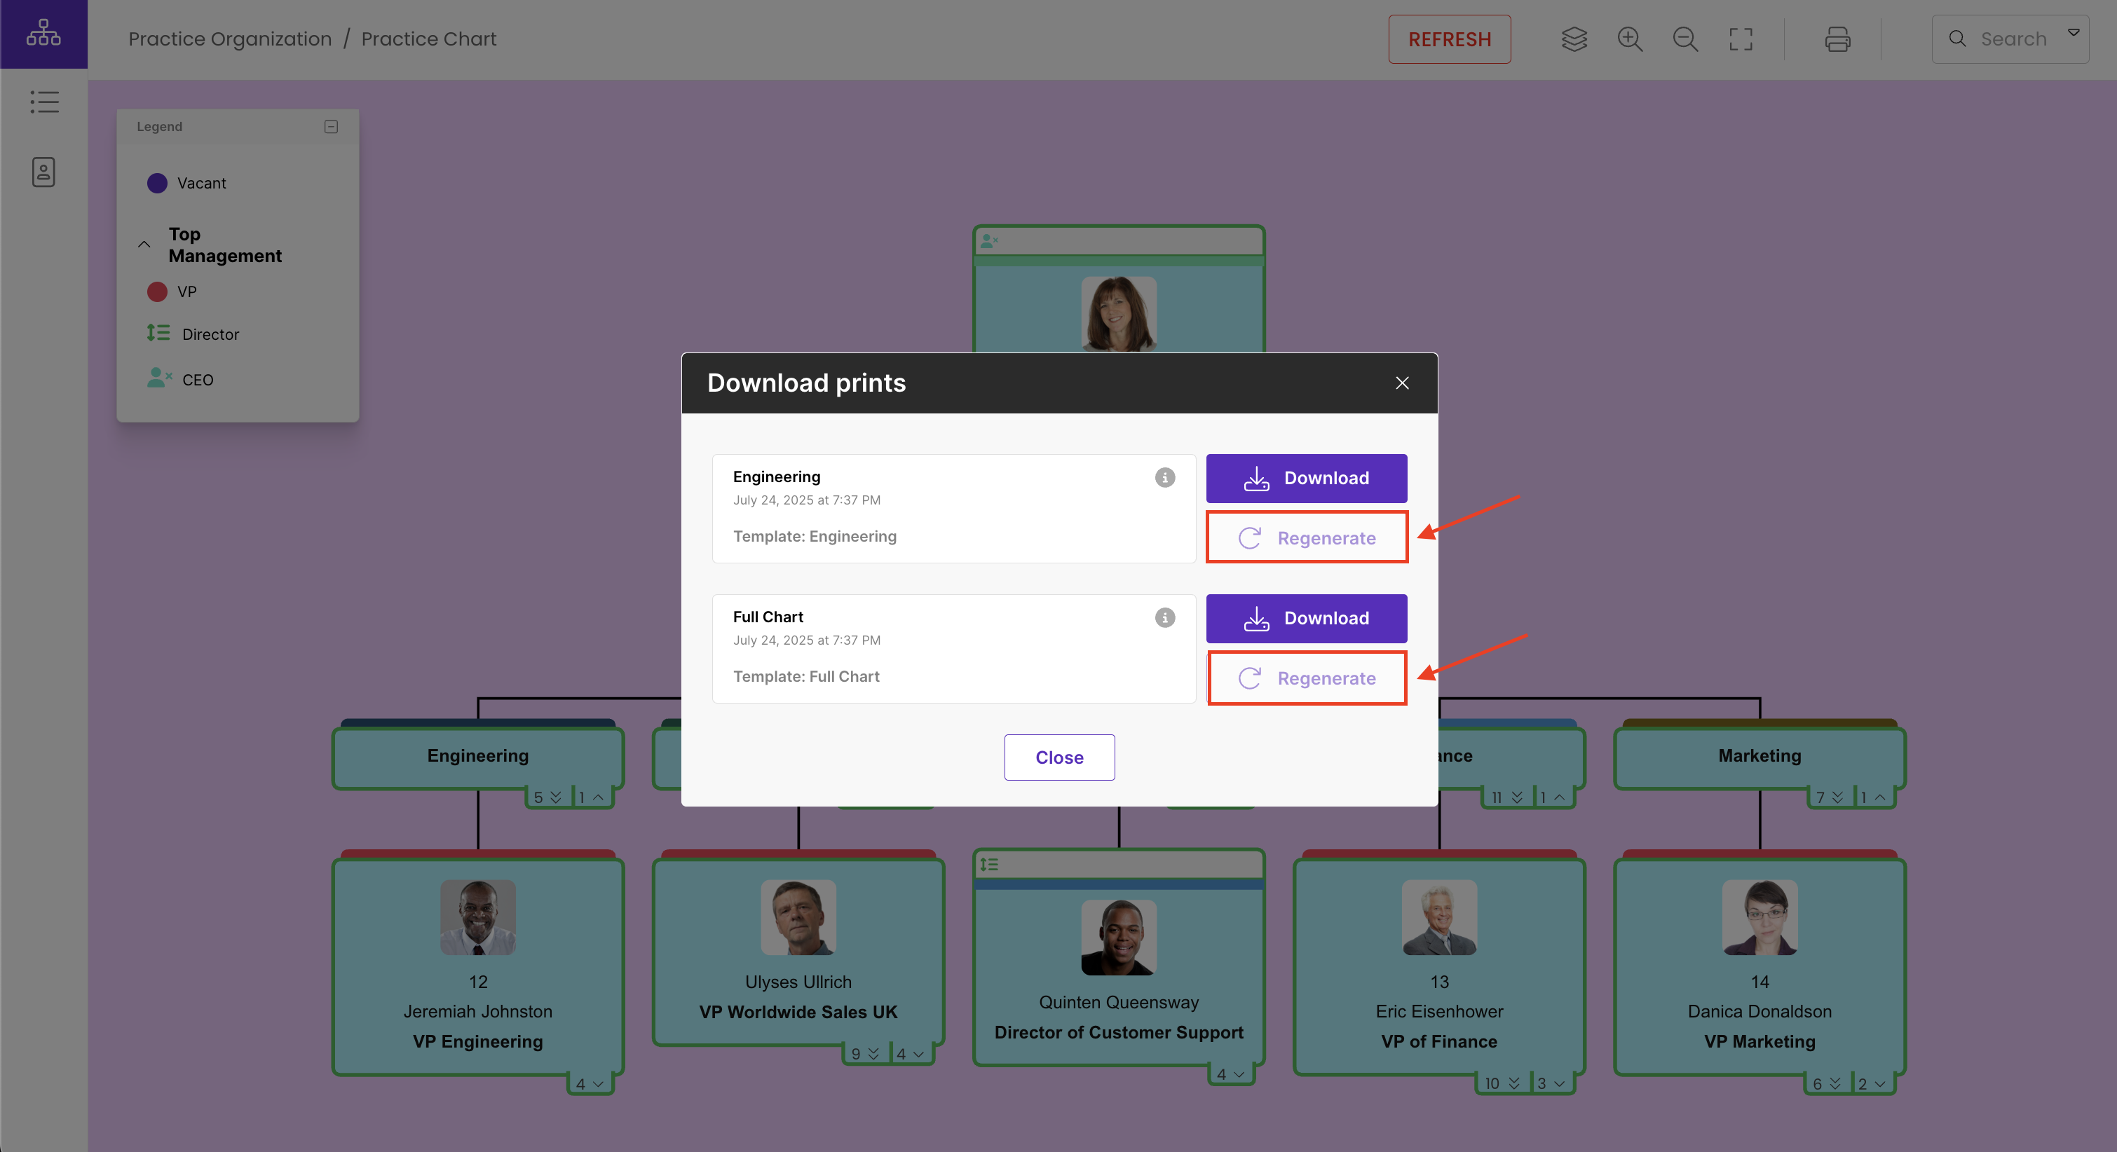Select VP Worldwide Sales UK title
The image size is (2117, 1152).
pyautogui.click(x=798, y=1011)
